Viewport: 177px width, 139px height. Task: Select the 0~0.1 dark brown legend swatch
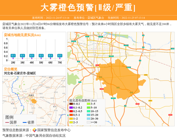click(71, 104)
